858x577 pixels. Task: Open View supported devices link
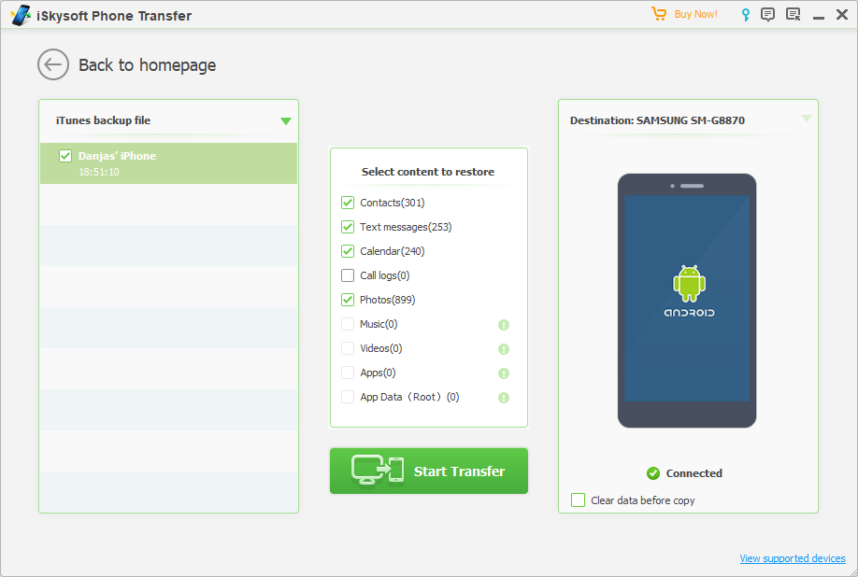coord(793,558)
